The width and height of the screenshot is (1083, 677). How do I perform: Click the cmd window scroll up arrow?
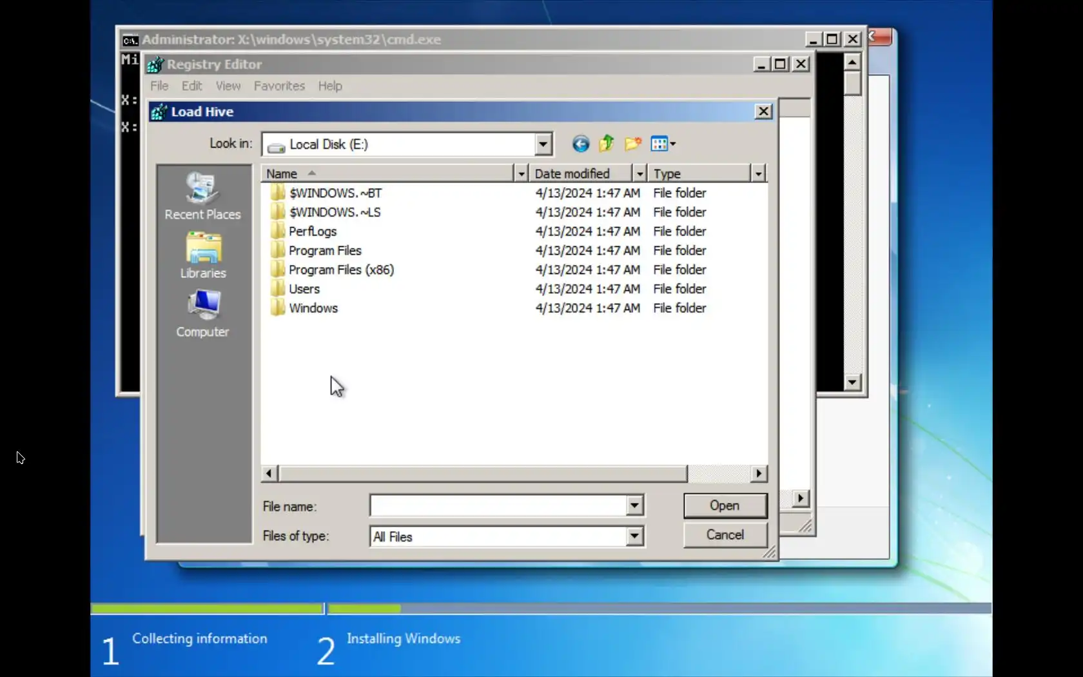click(x=852, y=63)
